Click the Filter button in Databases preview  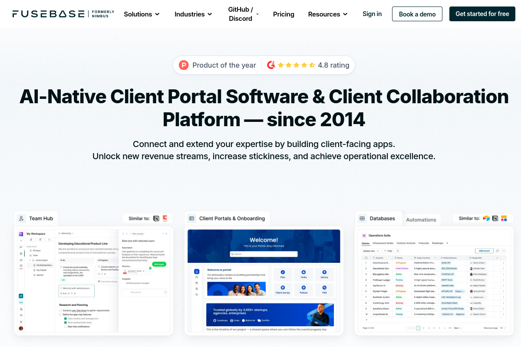tap(388, 251)
